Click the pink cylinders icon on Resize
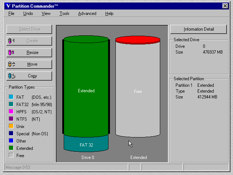The width and height of the screenshot is (233, 175). pyautogui.click(x=11, y=52)
